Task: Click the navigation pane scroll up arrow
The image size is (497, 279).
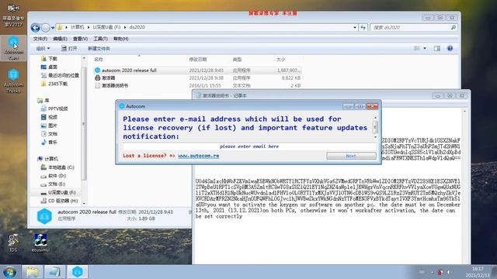Action: (84, 59)
